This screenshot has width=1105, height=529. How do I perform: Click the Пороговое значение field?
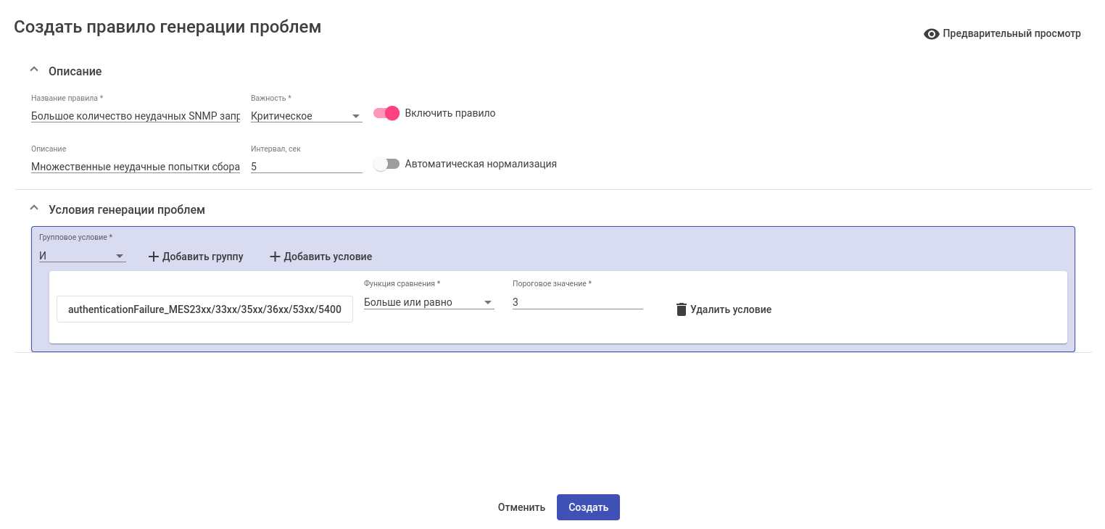coord(577,302)
